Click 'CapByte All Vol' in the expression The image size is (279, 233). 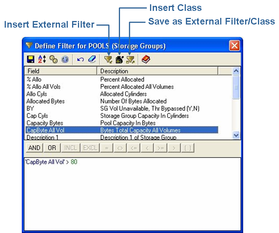pos(45,162)
